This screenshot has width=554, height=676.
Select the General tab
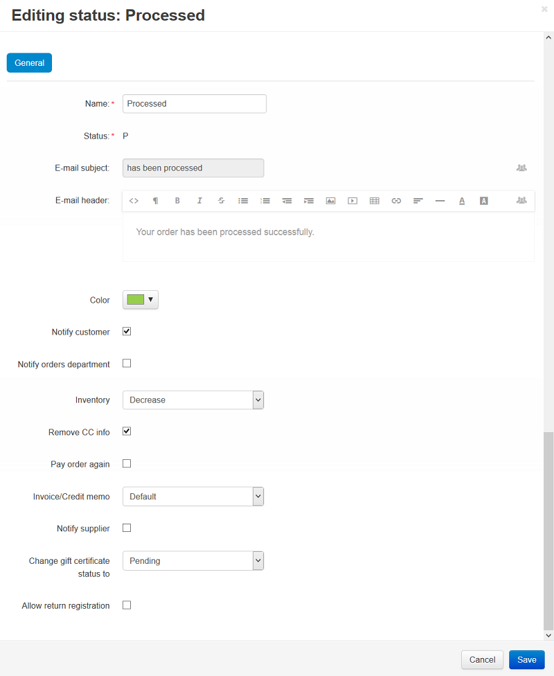29,63
